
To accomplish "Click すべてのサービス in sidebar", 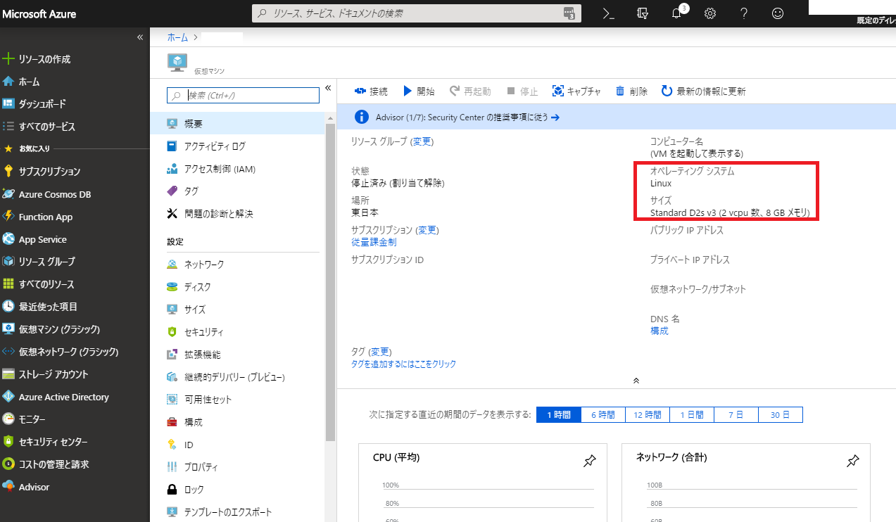I will [75, 127].
